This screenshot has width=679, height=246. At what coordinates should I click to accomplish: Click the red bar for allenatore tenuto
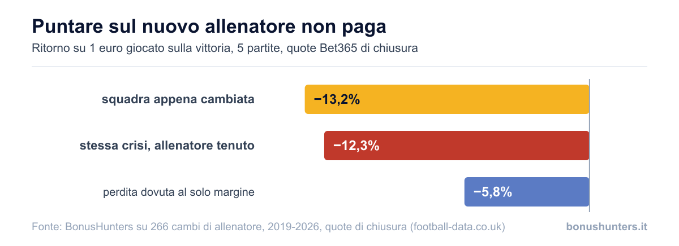pyautogui.click(x=457, y=146)
